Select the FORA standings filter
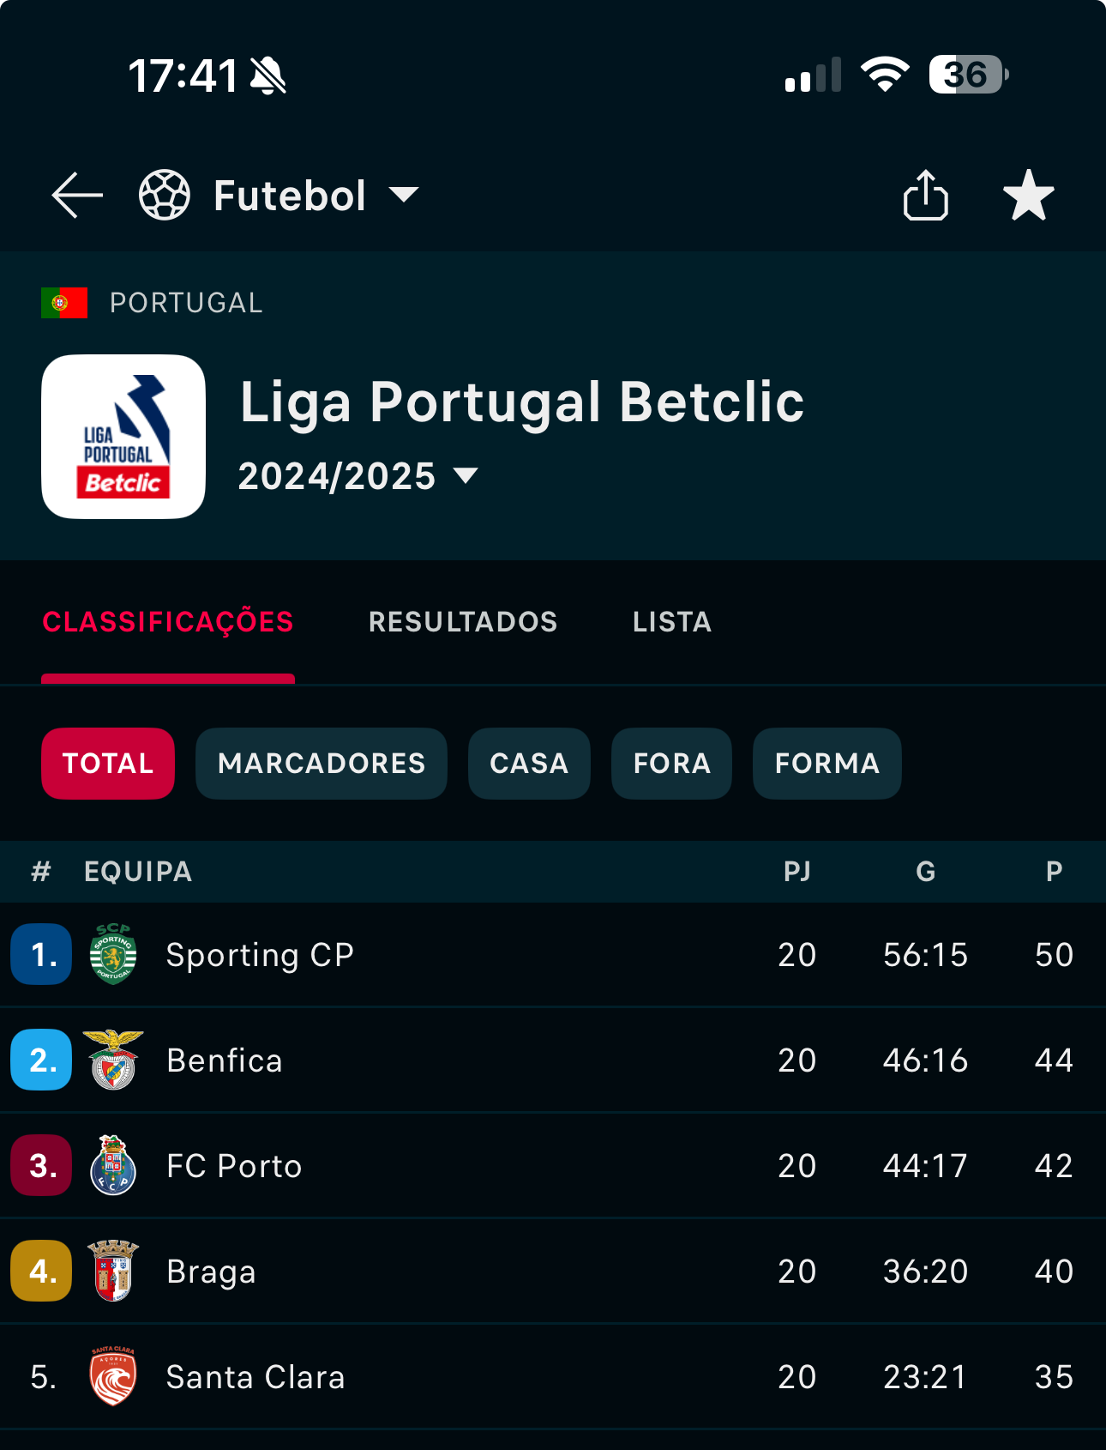The height and width of the screenshot is (1450, 1106). click(672, 764)
